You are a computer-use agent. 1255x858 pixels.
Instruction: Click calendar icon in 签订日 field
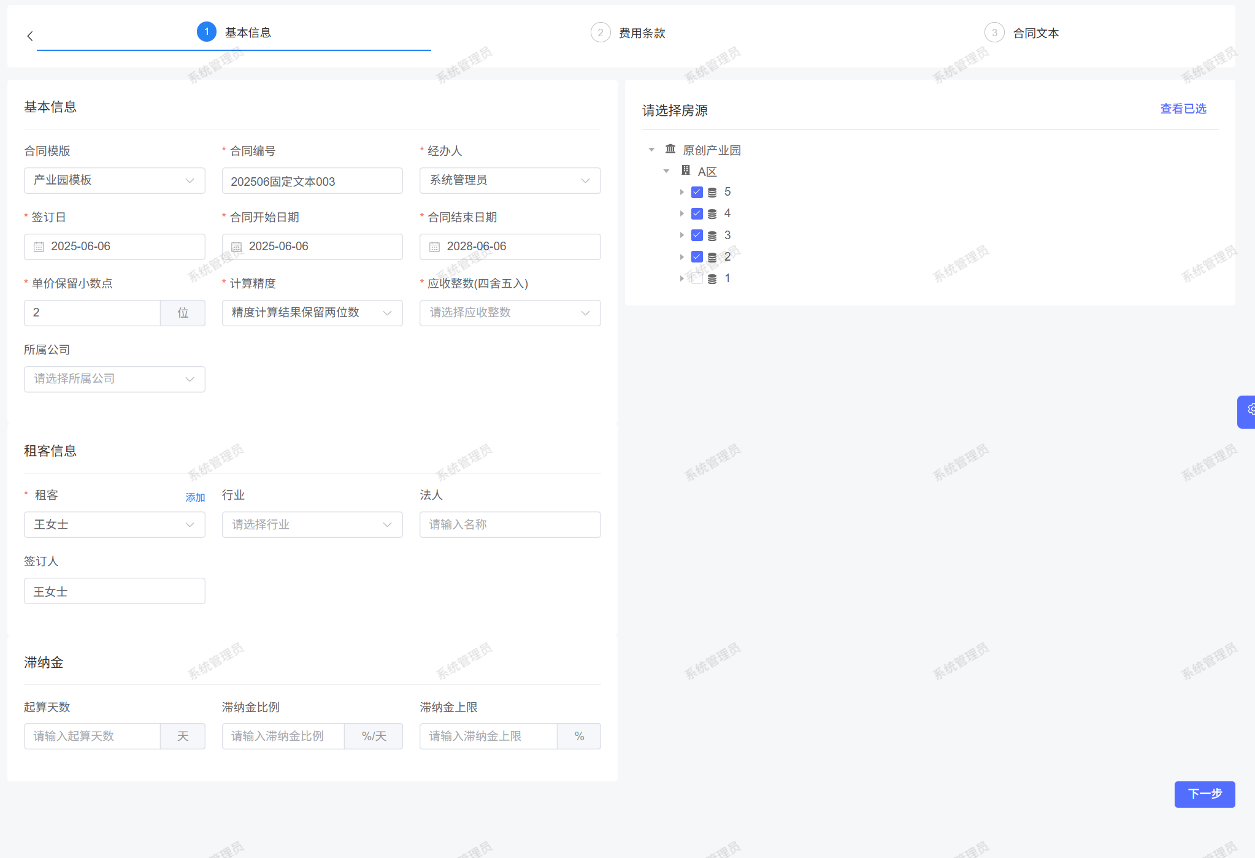coord(39,247)
